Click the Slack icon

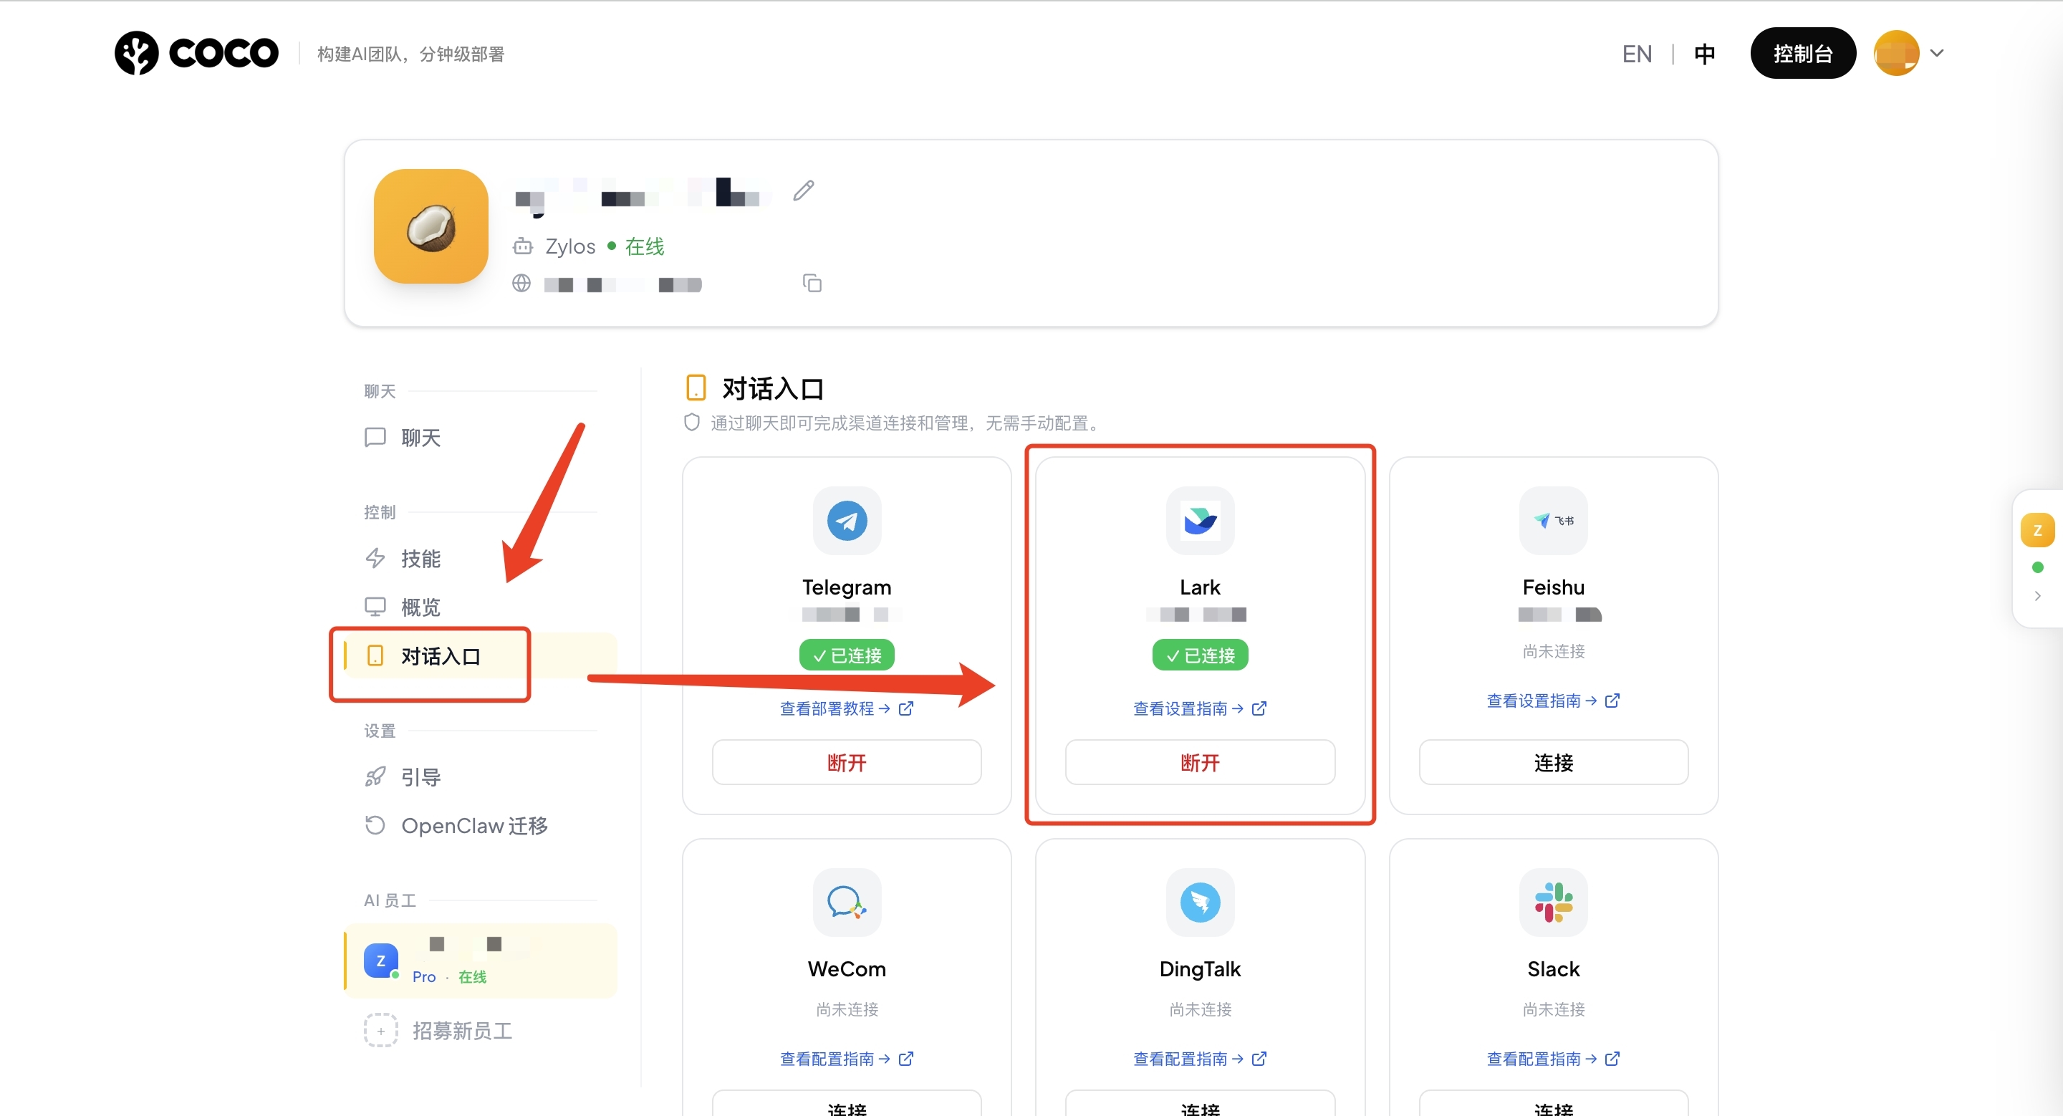click(x=1553, y=903)
